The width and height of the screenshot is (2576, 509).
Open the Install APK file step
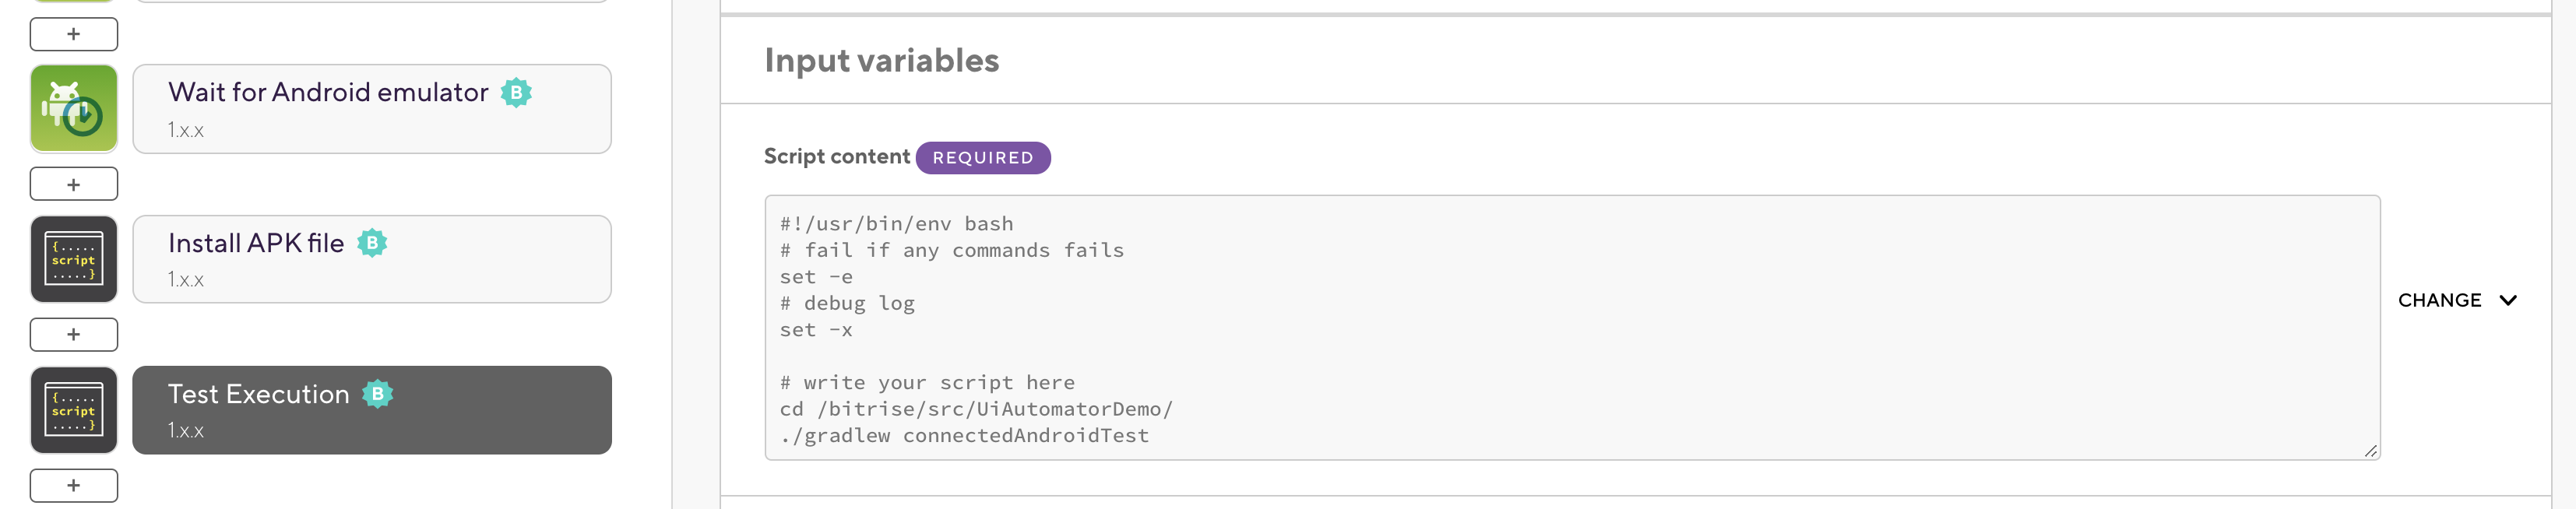[x=371, y=260]
